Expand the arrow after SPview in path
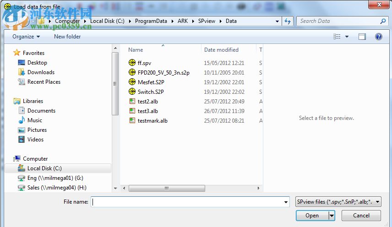 (x=221, y=21)
